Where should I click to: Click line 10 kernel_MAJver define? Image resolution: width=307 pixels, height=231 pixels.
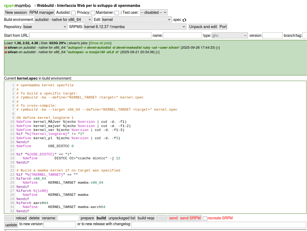pos(72,122)
